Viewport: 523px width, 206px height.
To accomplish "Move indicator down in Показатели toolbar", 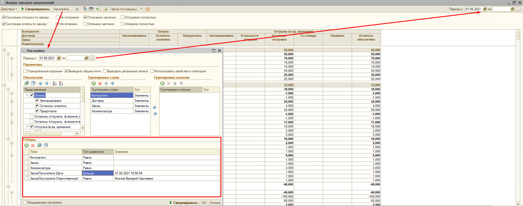I will (x=47, y=83).
